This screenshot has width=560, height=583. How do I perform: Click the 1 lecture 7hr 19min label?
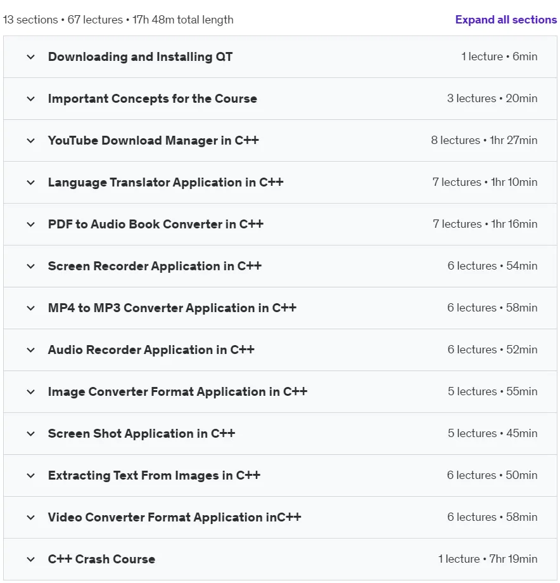click(x=488, y=559)
